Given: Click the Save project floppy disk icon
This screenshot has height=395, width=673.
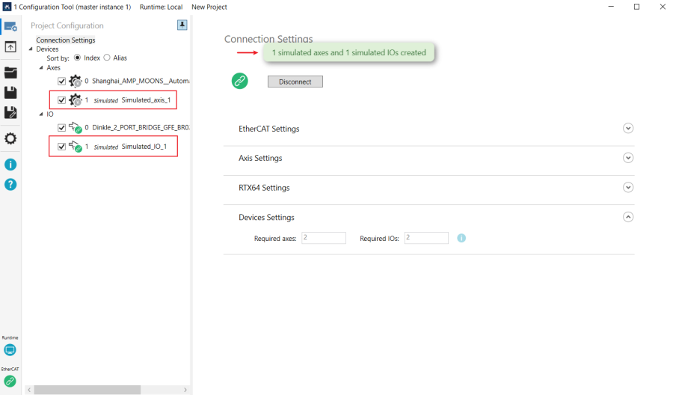Looking at the screenshot, I should [x=10, y=93].
